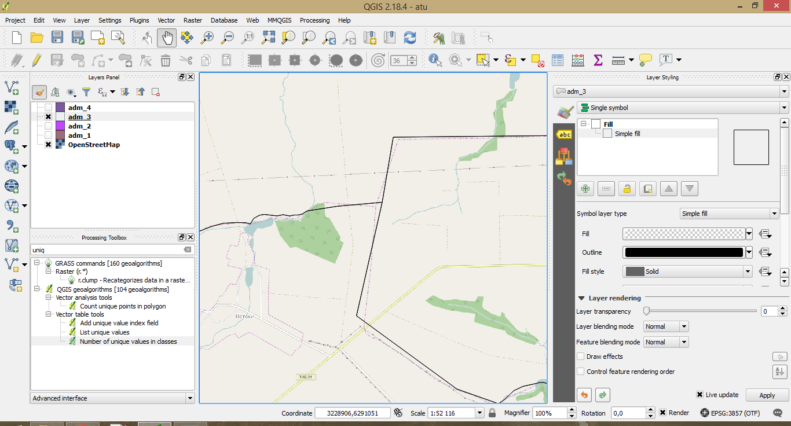Click the black Outline color swatch

(x=683, y=252)
